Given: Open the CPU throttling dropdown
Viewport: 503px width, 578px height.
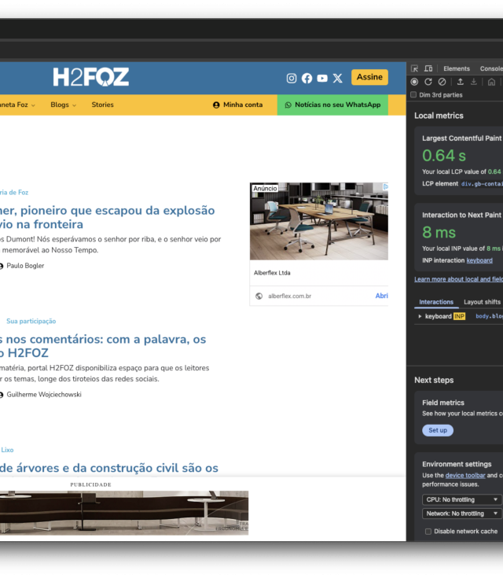Looking at the screenshot, I should coord(461,499).
